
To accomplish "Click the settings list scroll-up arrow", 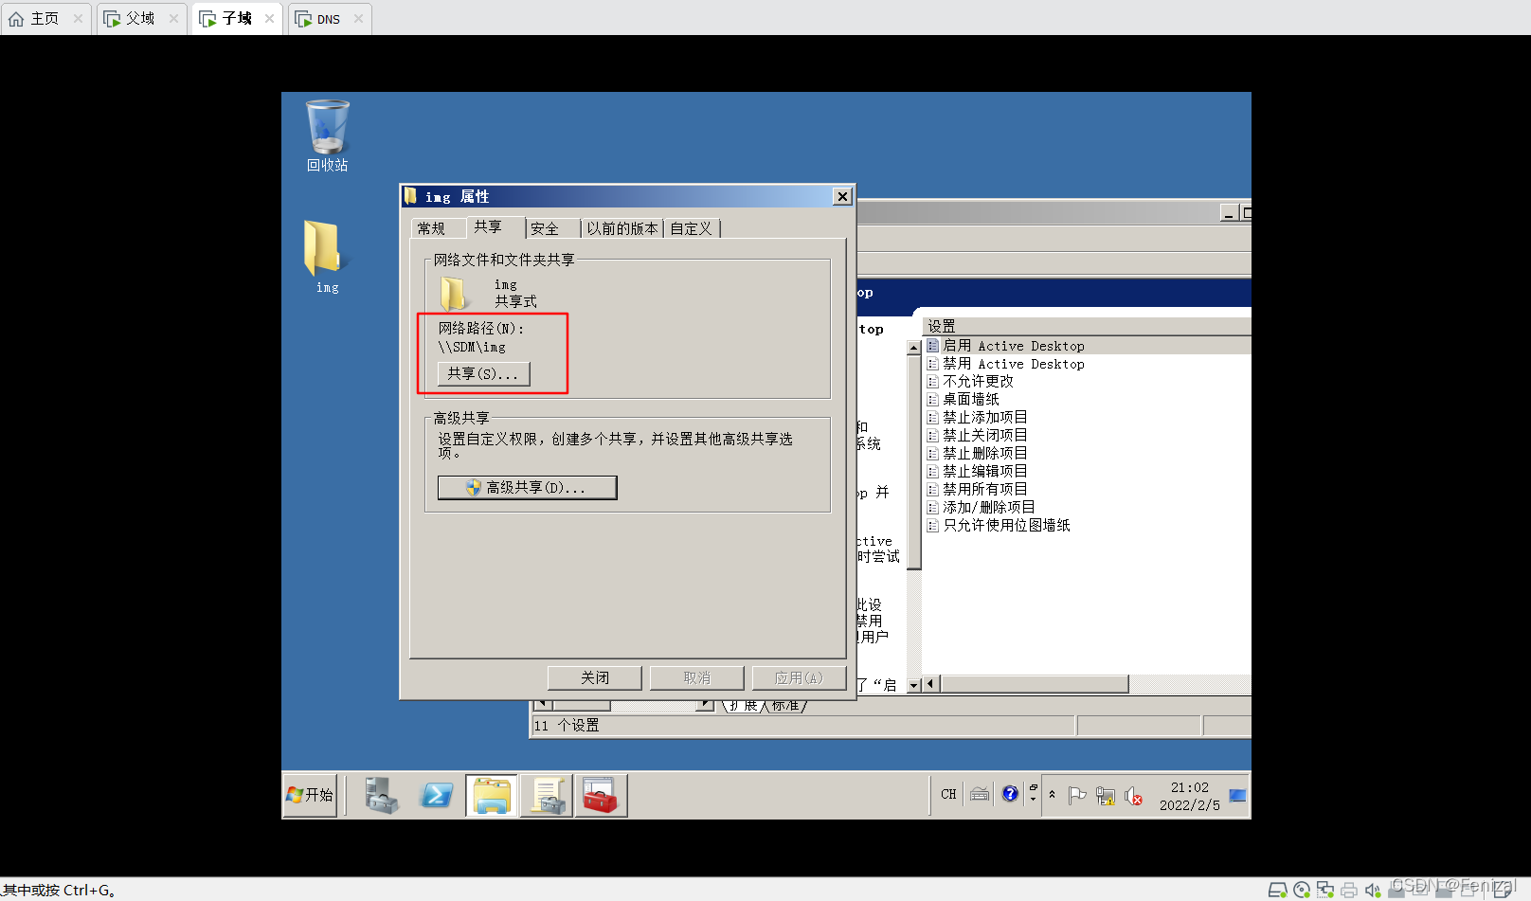I will click(x=914, y=347).
